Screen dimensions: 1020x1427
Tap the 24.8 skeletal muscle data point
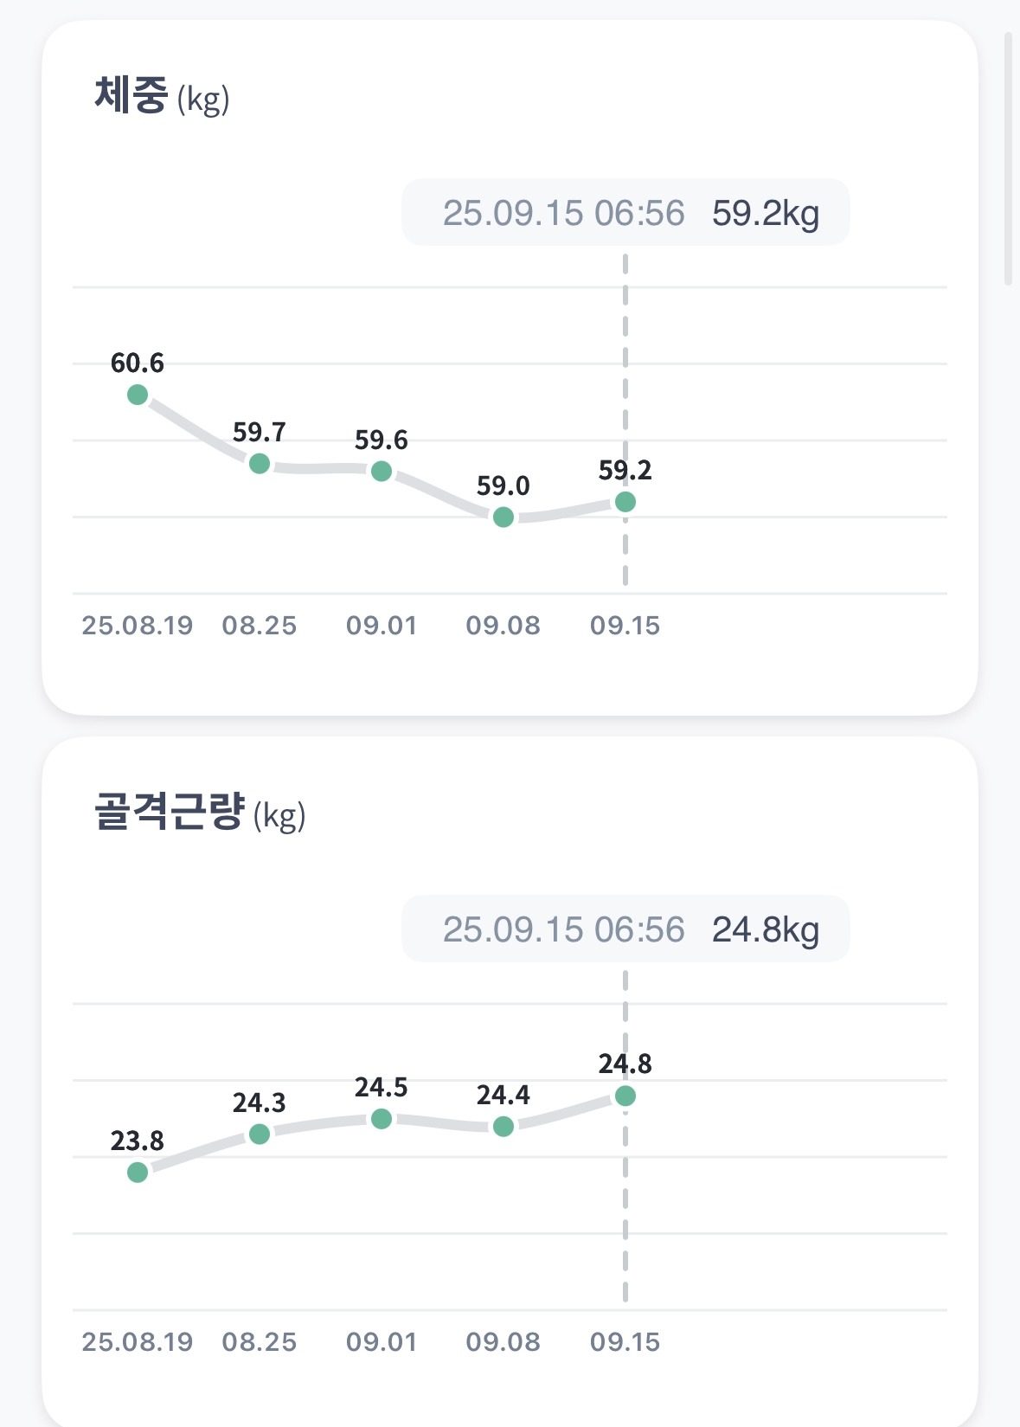pos(625,1096)
